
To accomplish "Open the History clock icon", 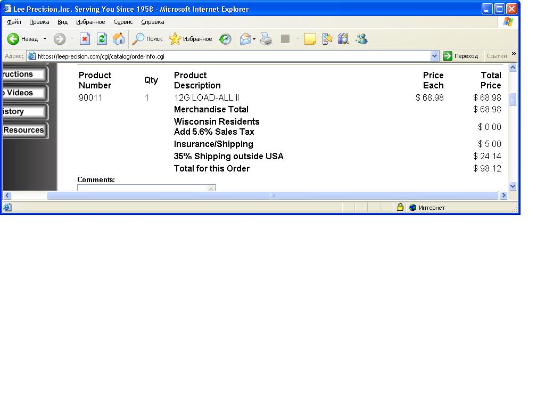I will pyautogui.click(x=225, y=39).
